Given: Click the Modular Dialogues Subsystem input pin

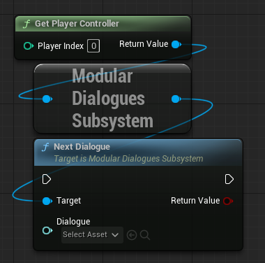Looking at the screenshot, I should (x=47, y=99).
